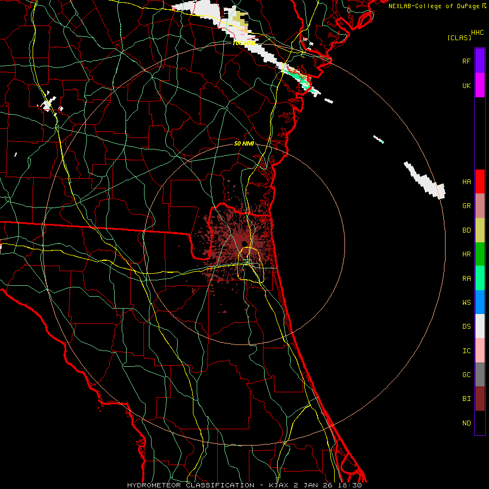Click the GR legend label

(x=466, y=206)
